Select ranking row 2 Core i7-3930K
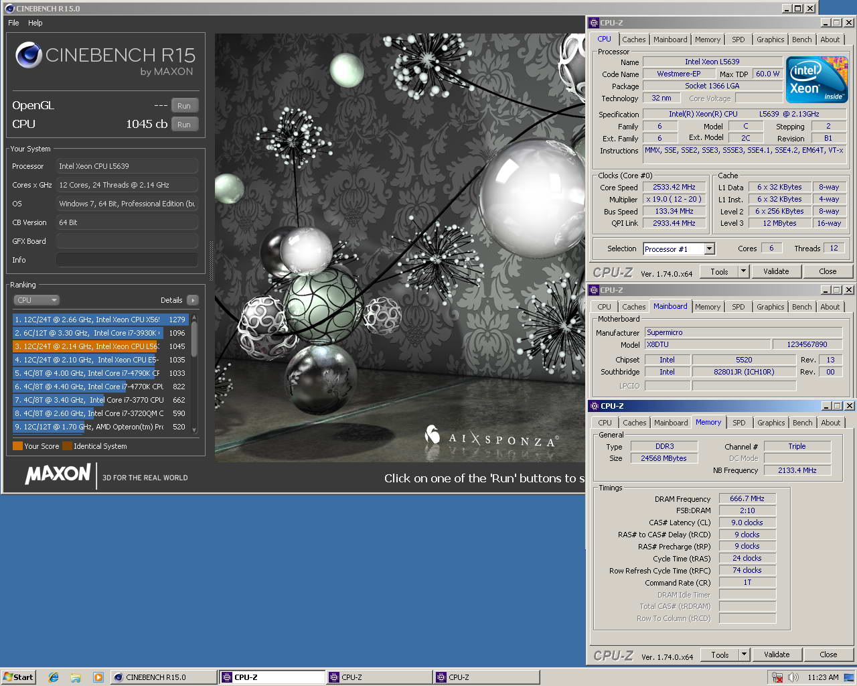 click(100, 333)
